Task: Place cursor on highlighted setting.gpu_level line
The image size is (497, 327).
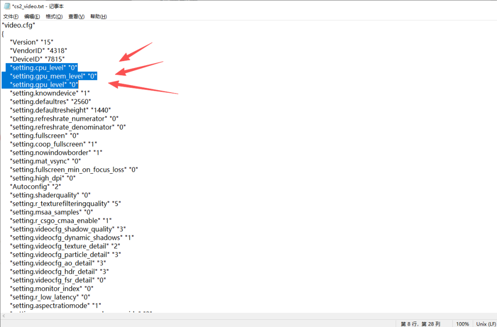Action: tap(44, 84)
